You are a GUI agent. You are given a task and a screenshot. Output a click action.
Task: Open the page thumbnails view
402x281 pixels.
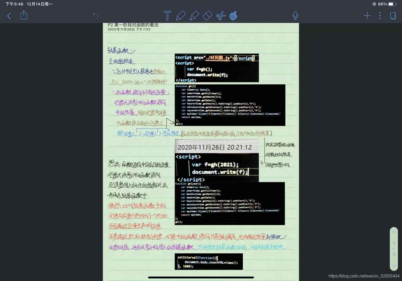pyautogui.click(x=393, y=16)
